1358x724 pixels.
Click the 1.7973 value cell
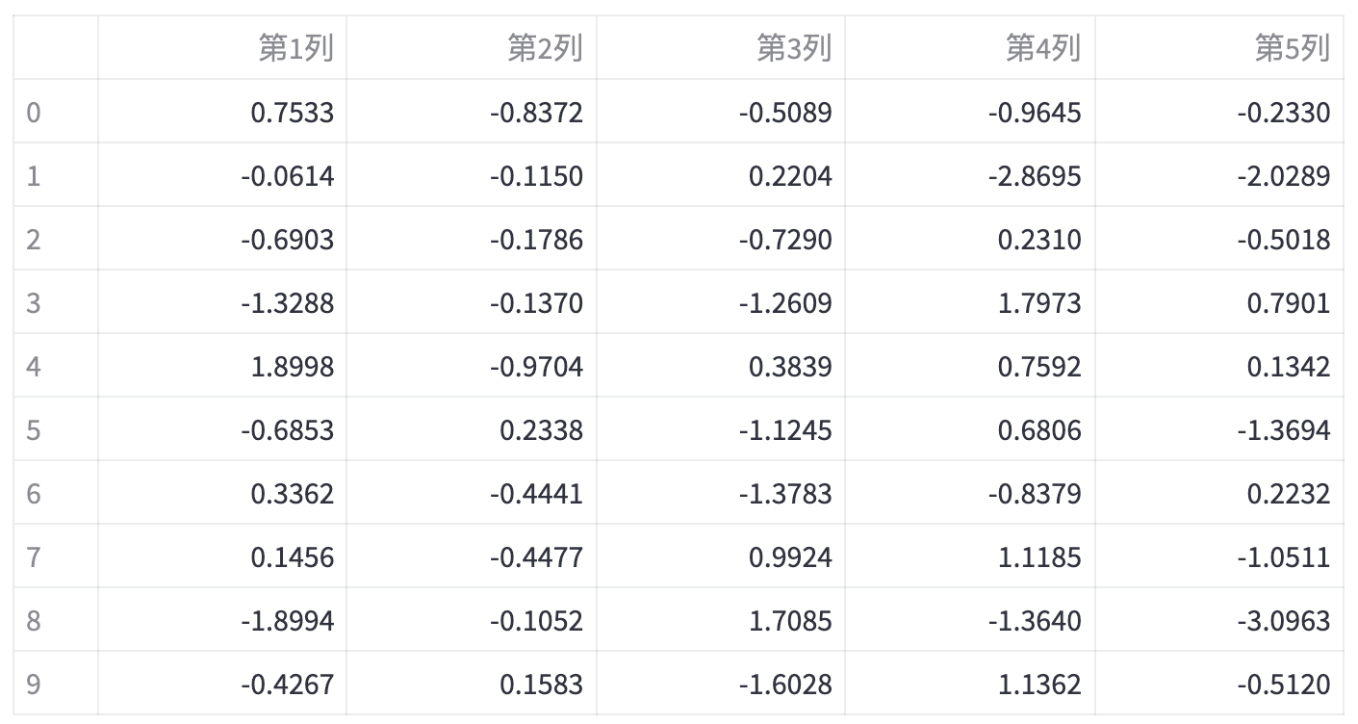pos(970,303)
